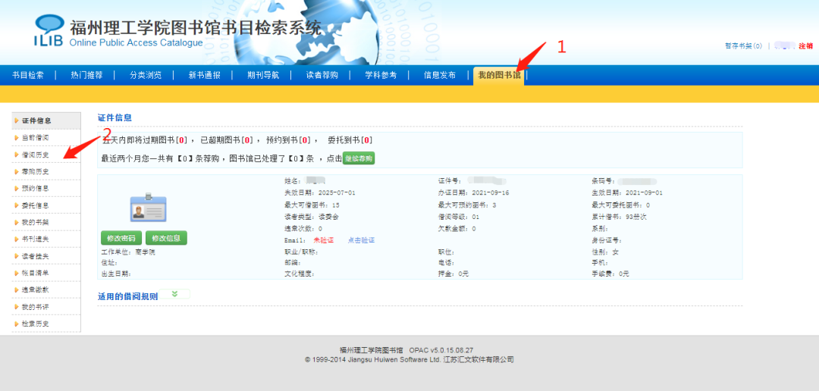
Task: Click the 福州理工学院图书馆书目检索系统 title
Action: tap(196, 27)
